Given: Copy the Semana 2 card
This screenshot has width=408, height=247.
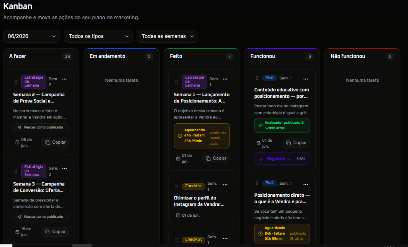Looking at the screenshot, I should click(x=55, y=142).
